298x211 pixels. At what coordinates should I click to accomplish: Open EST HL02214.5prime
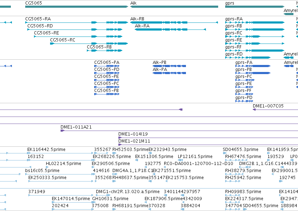[x=63, y=164]
